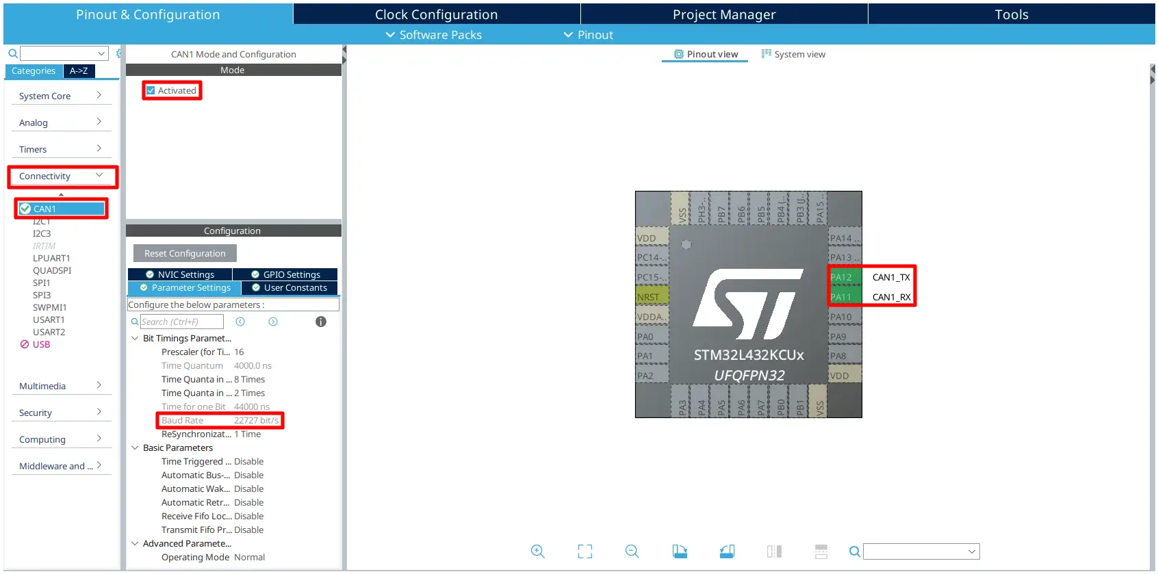1158x574 pixels.
Task: Click the category search magnifier icon
Action: click(x=12, y=53)
